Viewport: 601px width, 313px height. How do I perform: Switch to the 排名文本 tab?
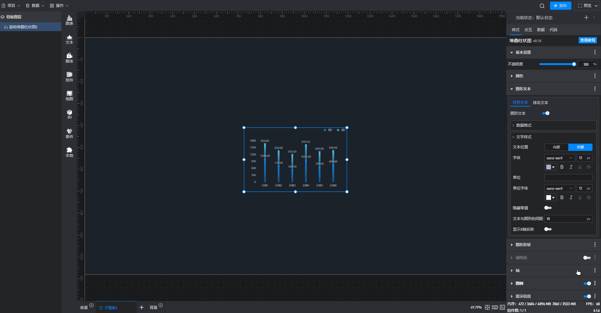click(540, 103)
